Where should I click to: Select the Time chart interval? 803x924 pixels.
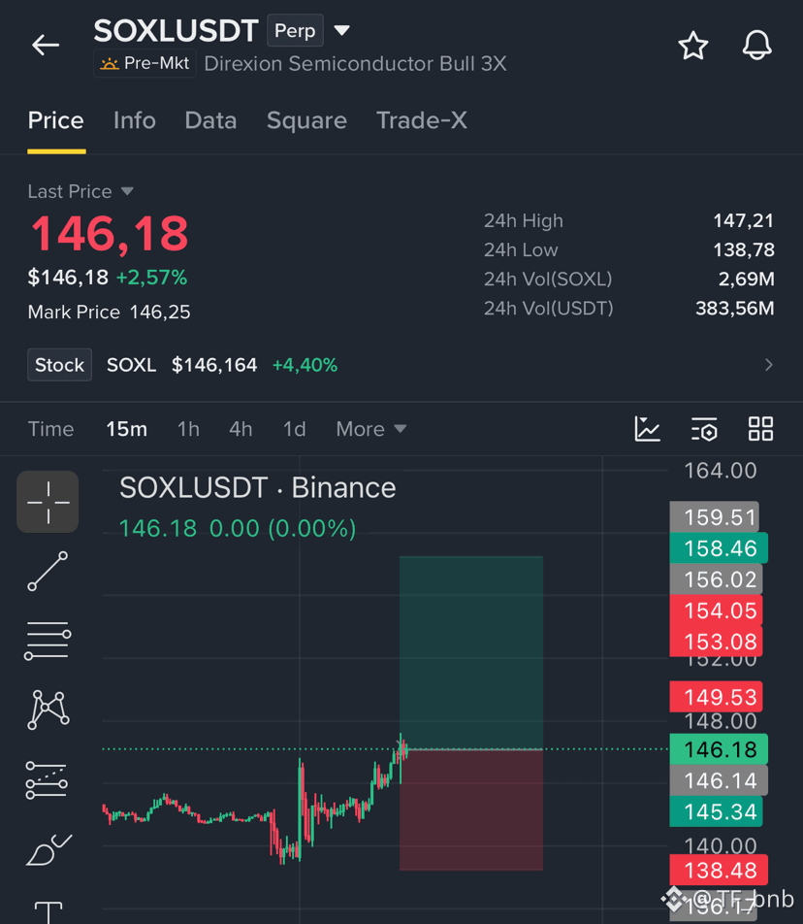coord(50,429)
